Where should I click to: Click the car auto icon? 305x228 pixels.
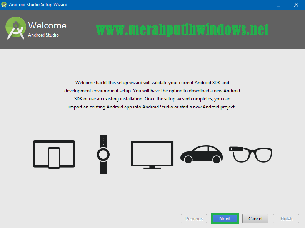click(202, 154)
